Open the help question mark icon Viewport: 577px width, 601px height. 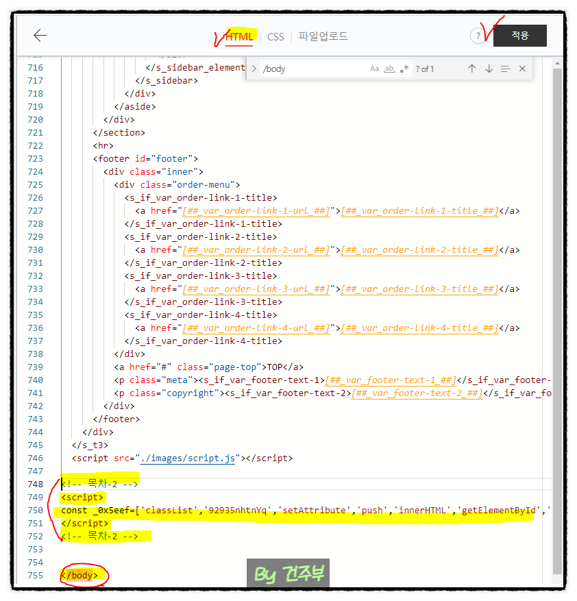click(478, 36)
